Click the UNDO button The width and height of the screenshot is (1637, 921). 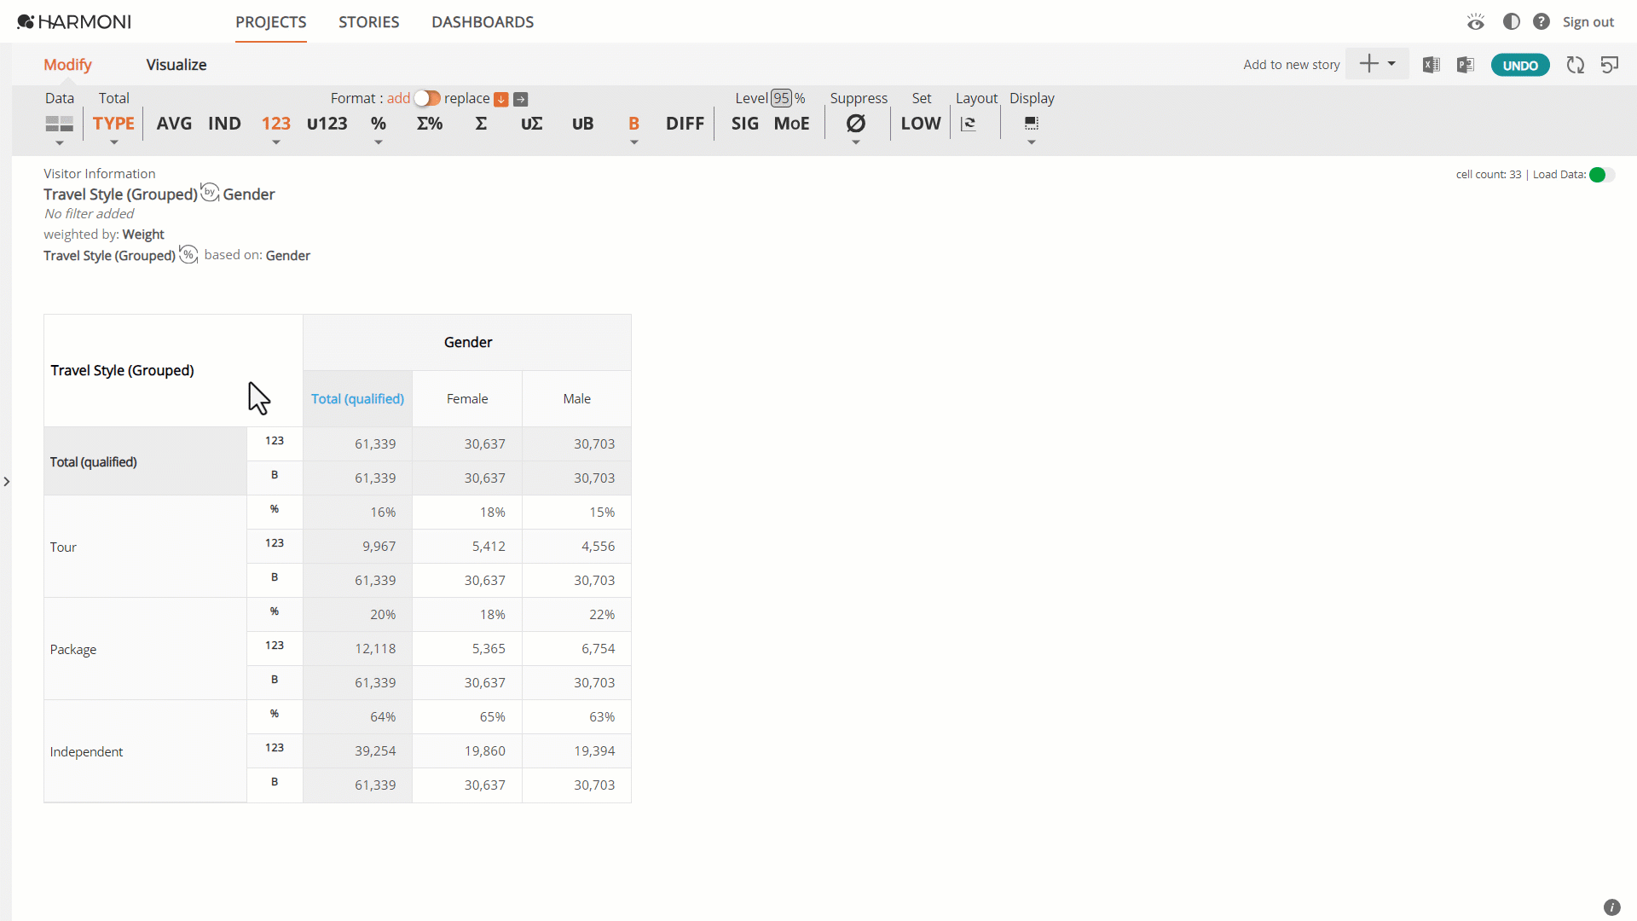(x=1520, y=66)
